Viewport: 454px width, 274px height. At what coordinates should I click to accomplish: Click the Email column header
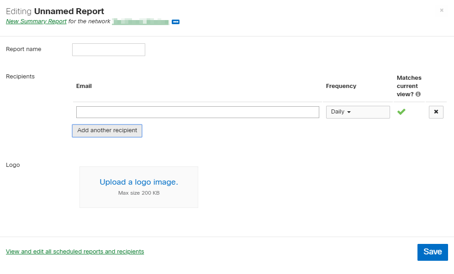pyautogui.click(x=84, y=86)
